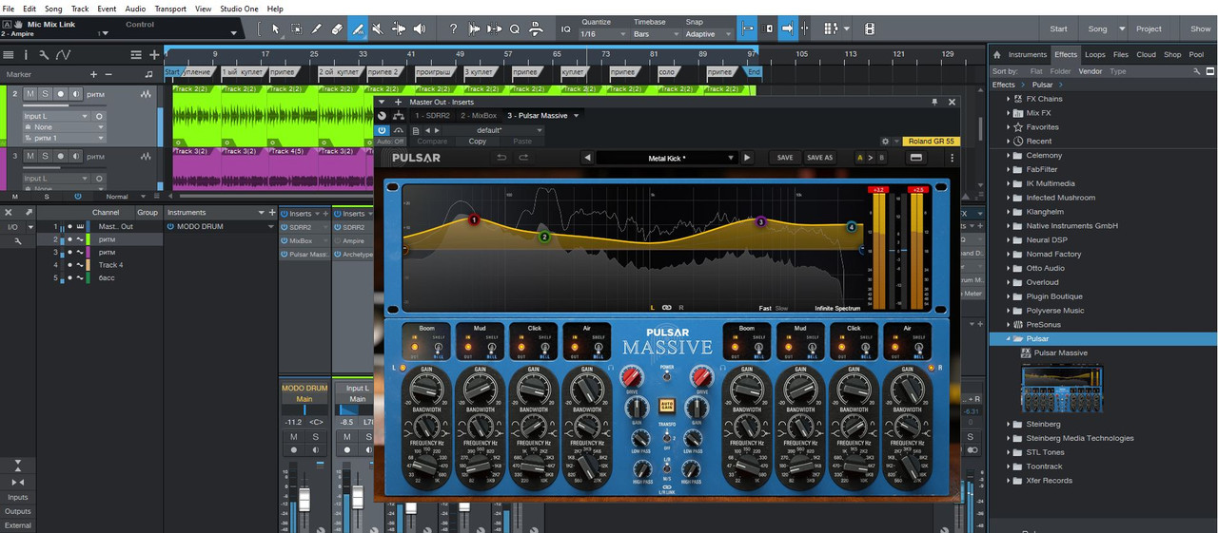
Task: Select the Listen speaker tool
Action: [420, 29]
